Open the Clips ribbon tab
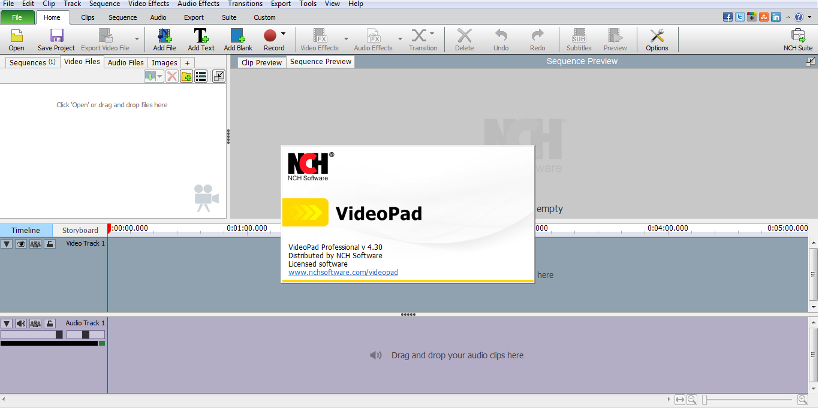The width and height of the screenshot is (819, 408). click(x=88, y=17)
